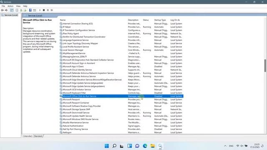Open Properties from the toolbar icon
Viewport: 267px width, 150px height.
[x=17, y=10]
